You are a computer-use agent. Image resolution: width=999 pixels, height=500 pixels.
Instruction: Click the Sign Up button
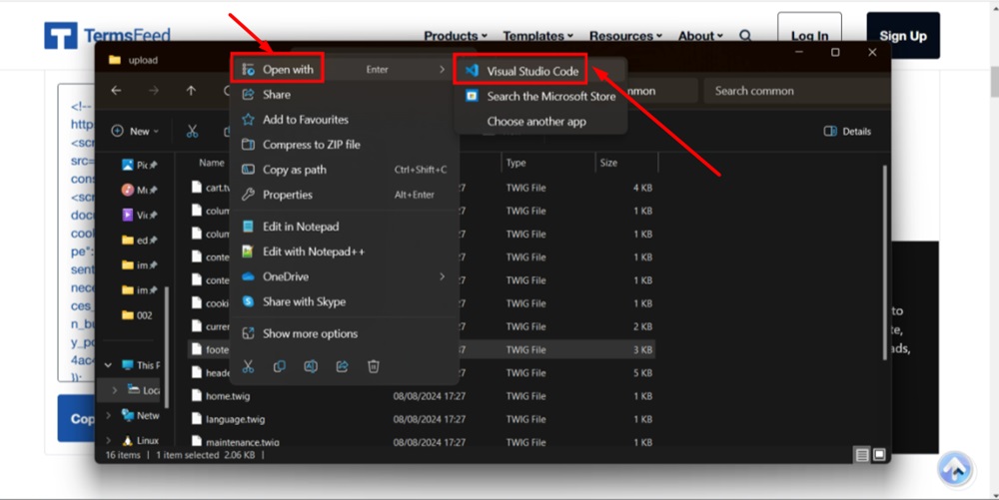point(903,36)
